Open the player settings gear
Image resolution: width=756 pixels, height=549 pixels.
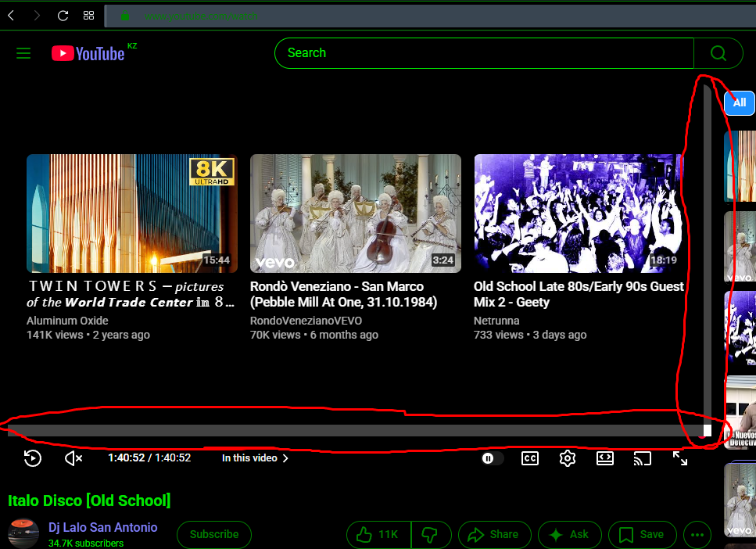[x=568, y=458]
